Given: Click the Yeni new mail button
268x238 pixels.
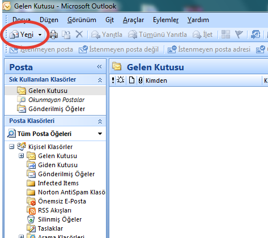Looking at the screenshot, I should pyautogui.click(x=22, y=35).
